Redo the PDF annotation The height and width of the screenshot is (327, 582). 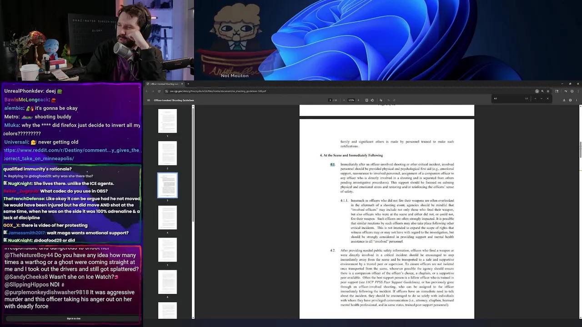[x=394, y=100]
